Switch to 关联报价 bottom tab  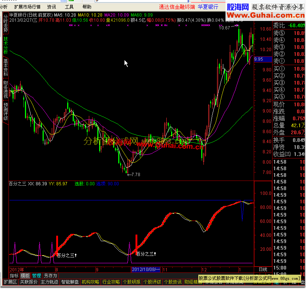[x=29, y=282]
